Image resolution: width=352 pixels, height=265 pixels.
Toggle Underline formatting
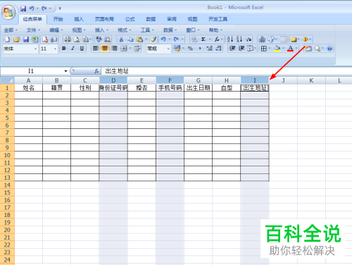point(82,49)
